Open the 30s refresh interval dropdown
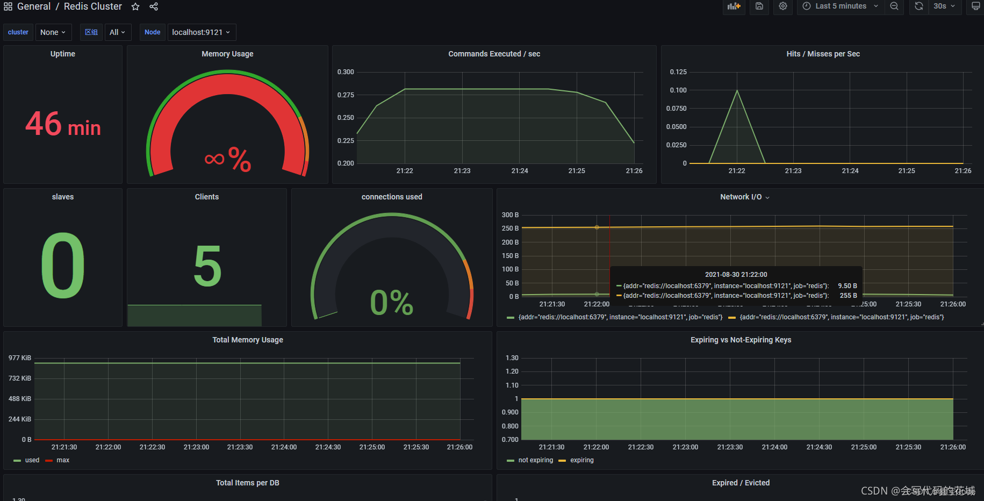 pos(944,6)
